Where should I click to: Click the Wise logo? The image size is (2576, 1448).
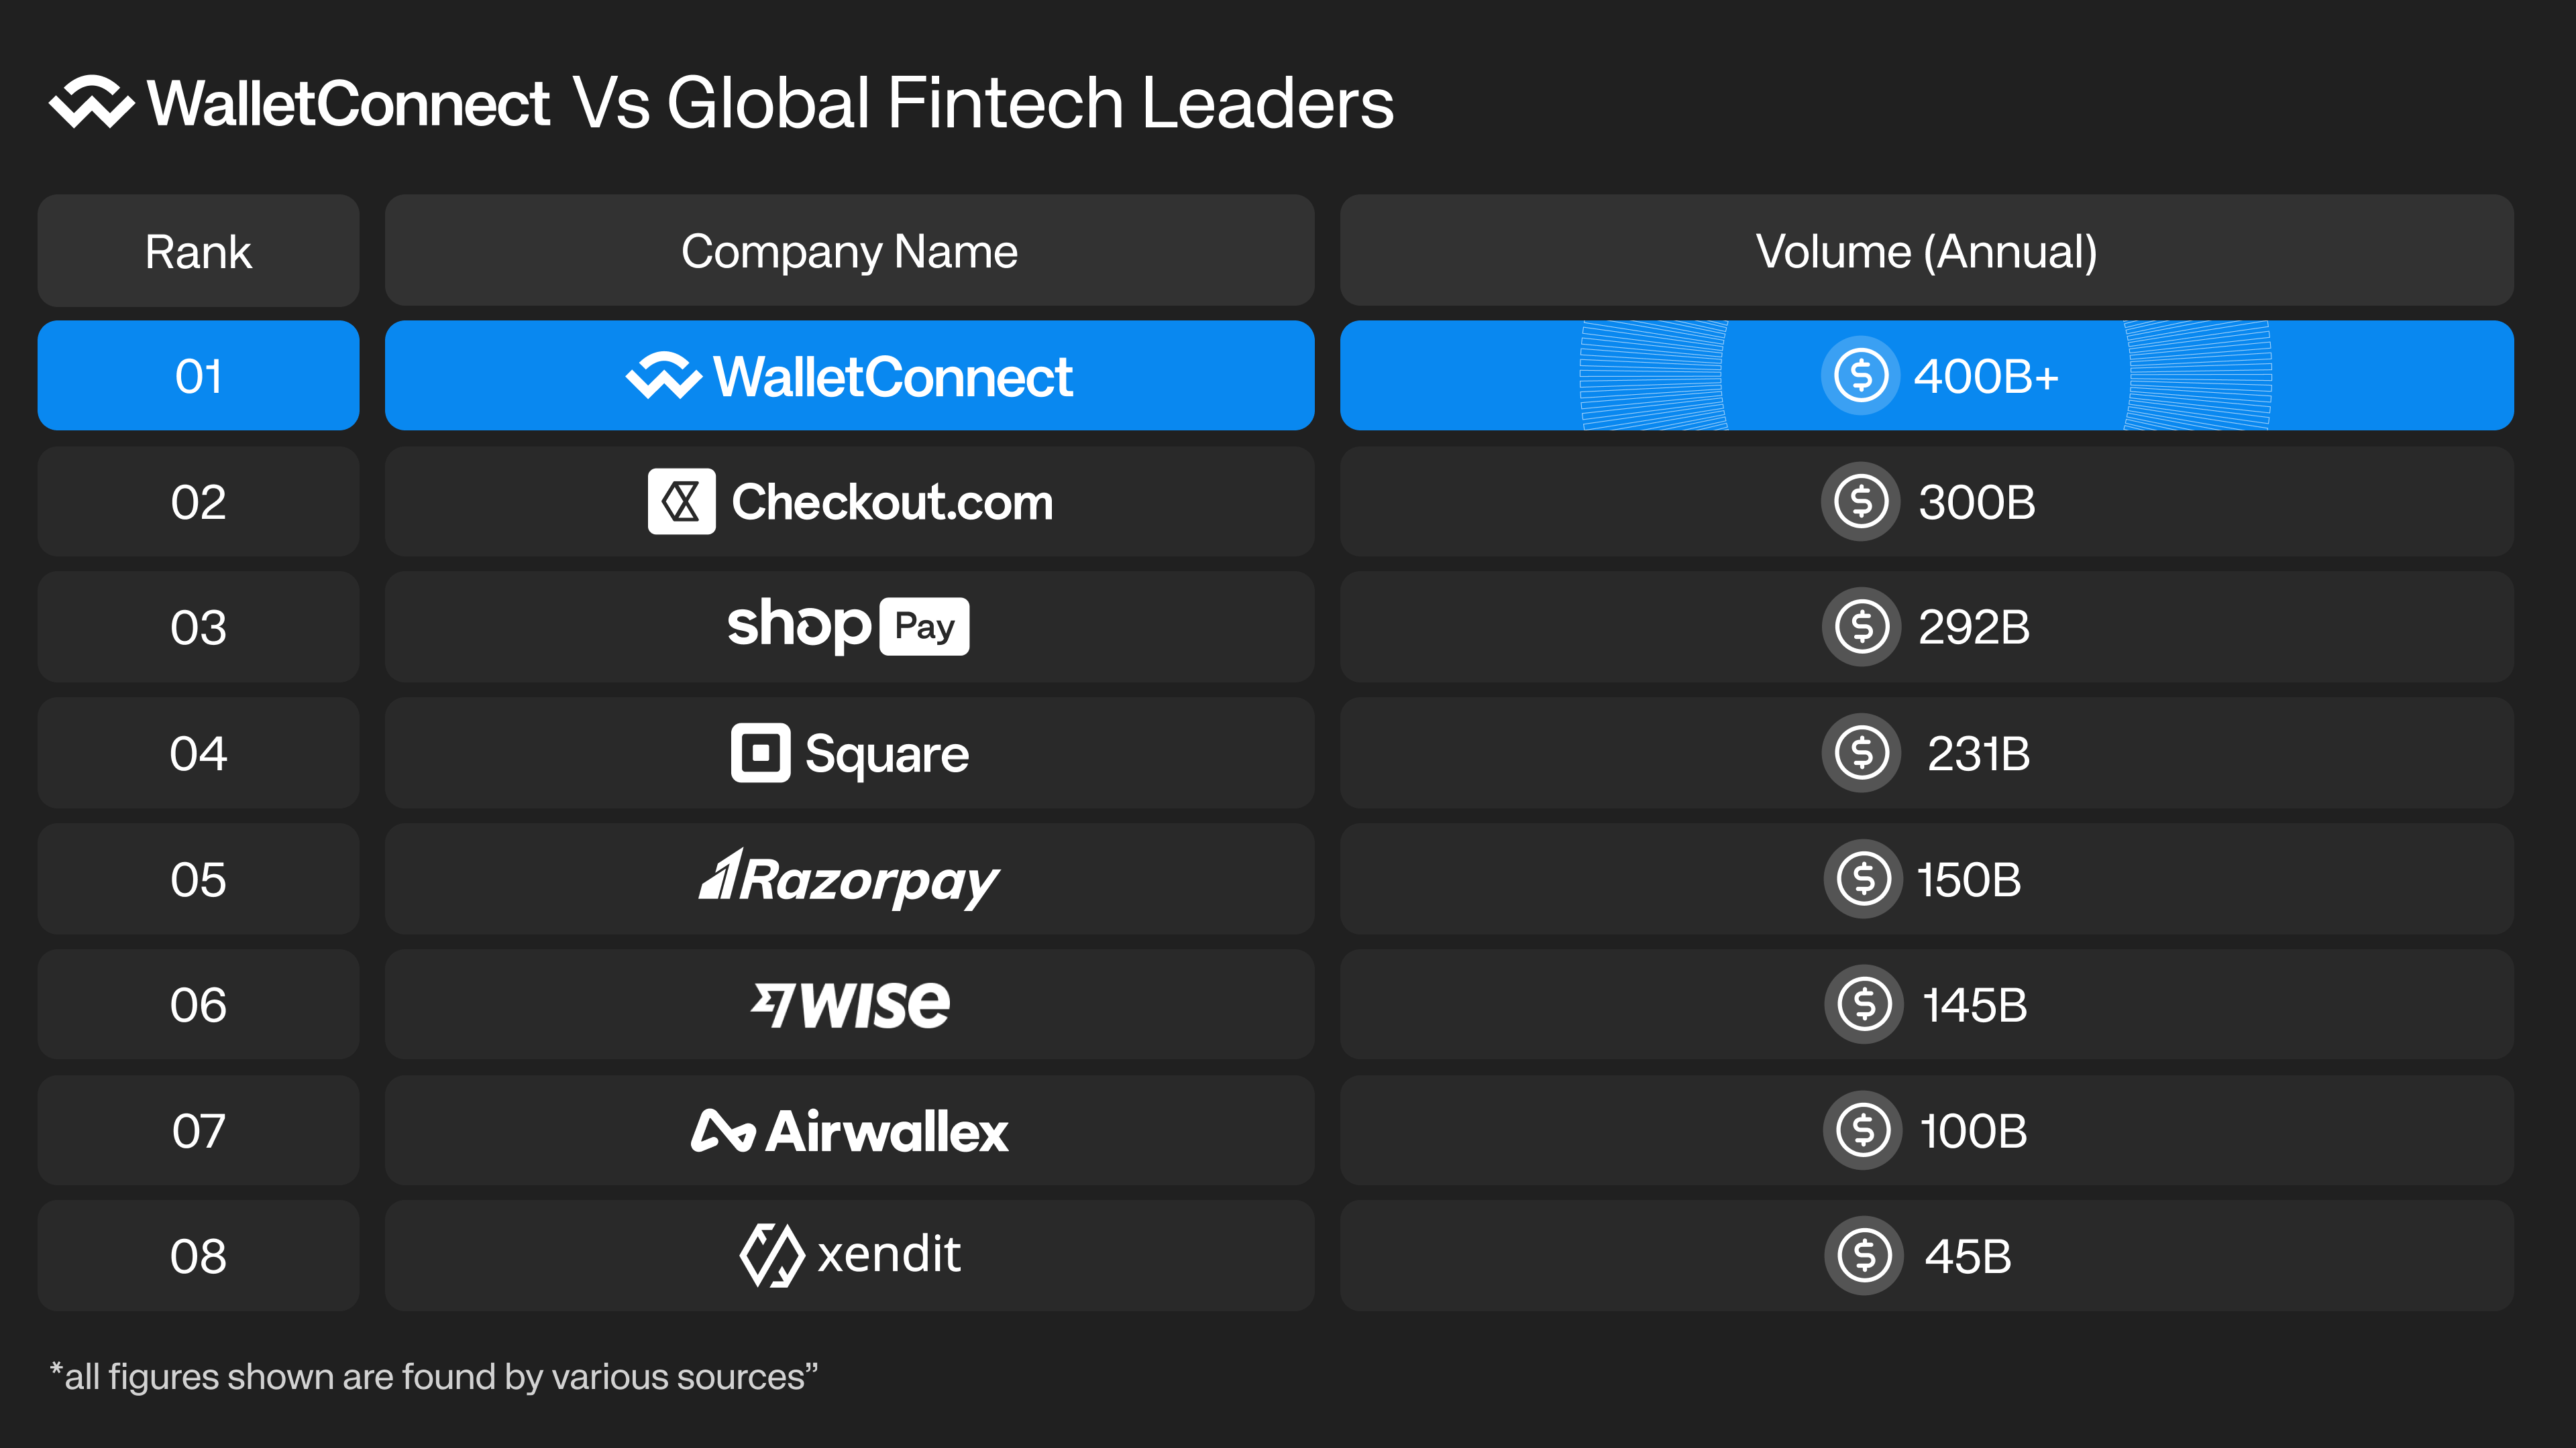[x=850, y=1004]
